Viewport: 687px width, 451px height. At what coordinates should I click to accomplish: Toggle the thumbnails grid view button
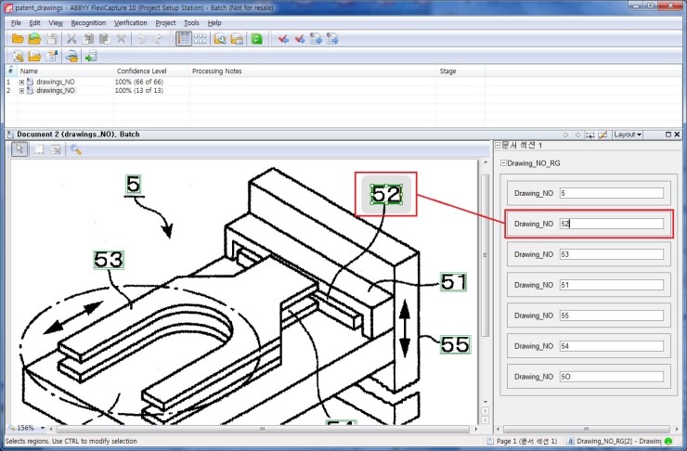pyautogui.click(x=201, y=39)
